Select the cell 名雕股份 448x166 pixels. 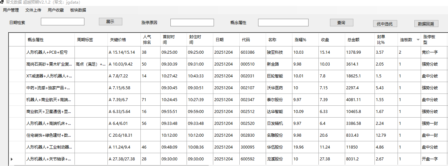pyautogui.click(x=279, y=135)
